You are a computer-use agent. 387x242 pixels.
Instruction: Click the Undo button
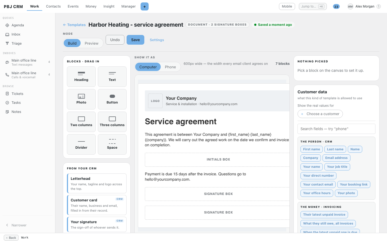click(115, 40)
